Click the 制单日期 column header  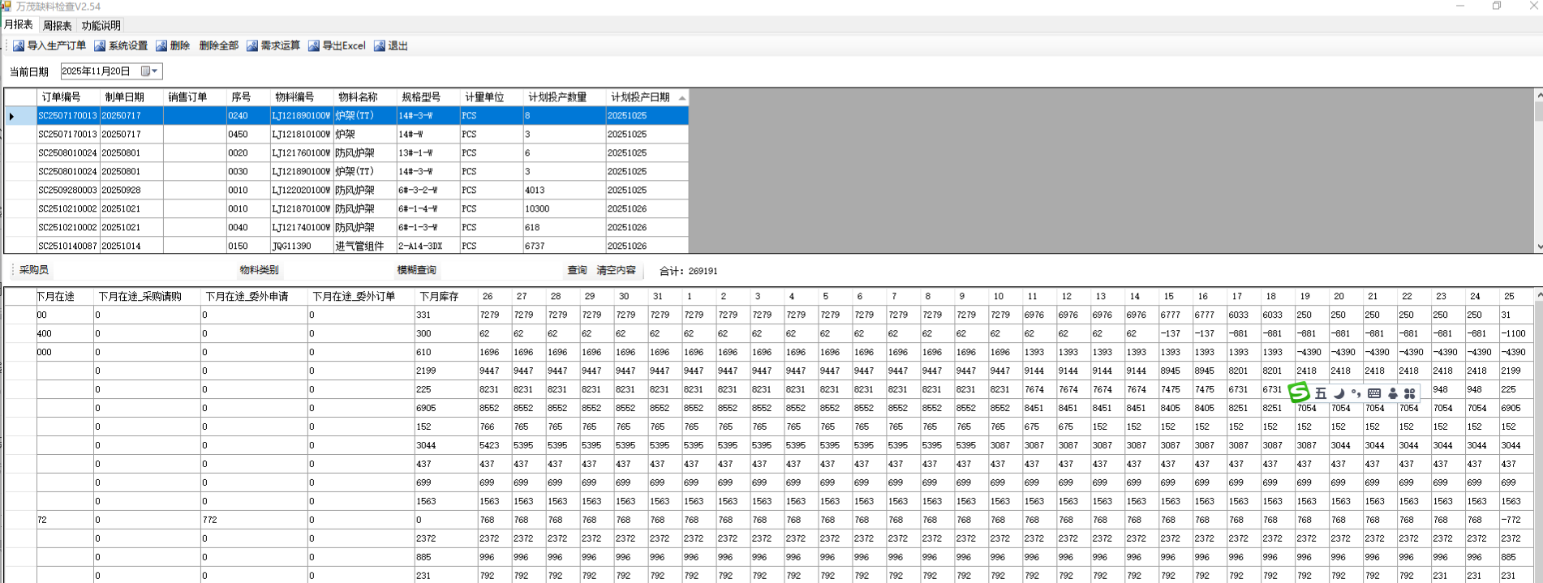pos(131,97)
